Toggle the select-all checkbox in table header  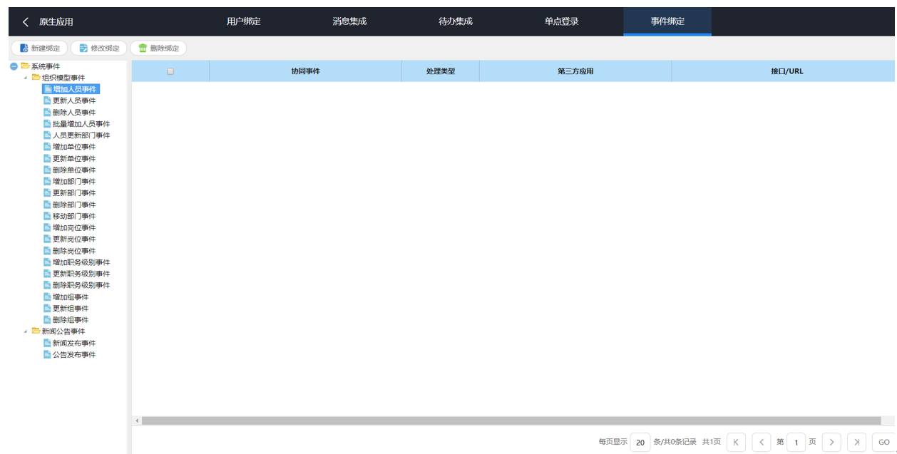click(x=170, y=71)
